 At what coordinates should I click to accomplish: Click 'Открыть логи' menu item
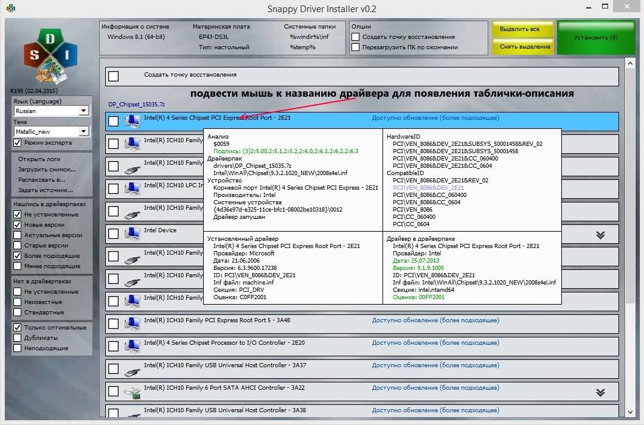pyautogui.click(x=39, y=159)
